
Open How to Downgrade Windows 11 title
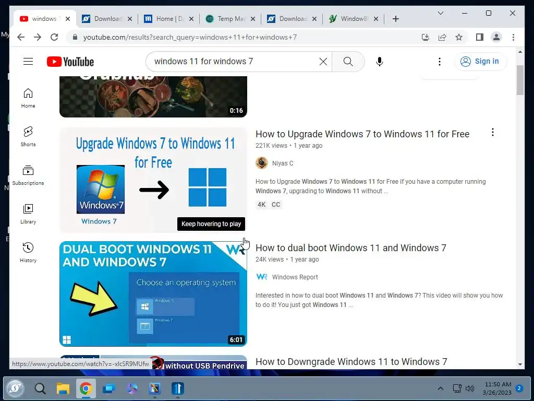pyautogui.click(x=351, y=361)
